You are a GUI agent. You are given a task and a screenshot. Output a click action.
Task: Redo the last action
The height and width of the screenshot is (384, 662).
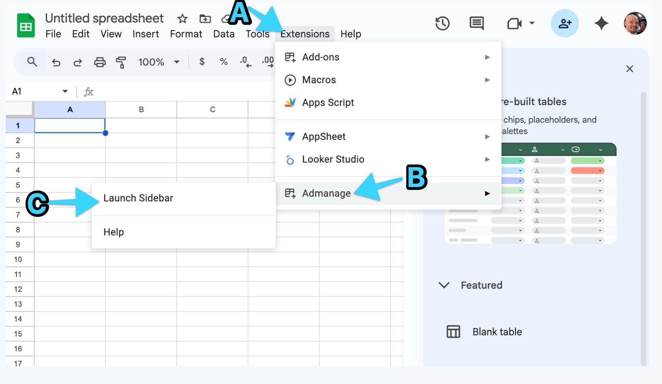tap(77, 62)
